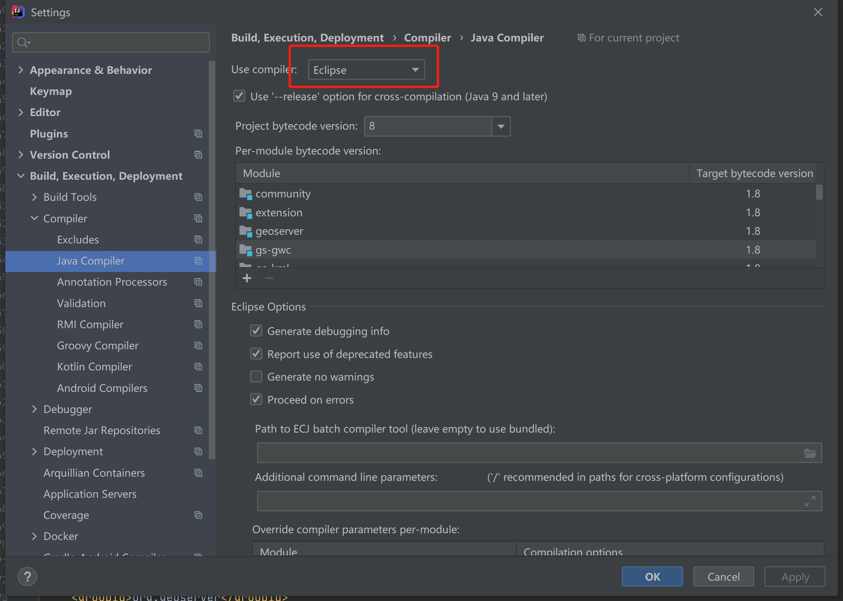The height and width of the screenshot is (601, 843).
Task: Click the question mark help icon
Action: 28,577
